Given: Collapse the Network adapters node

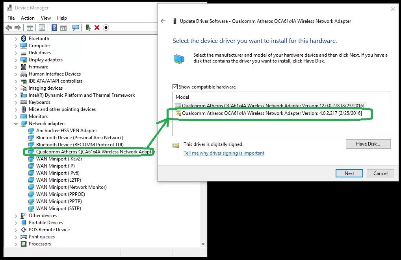Looking at the screenshot, I should click(x=16, y=124).
